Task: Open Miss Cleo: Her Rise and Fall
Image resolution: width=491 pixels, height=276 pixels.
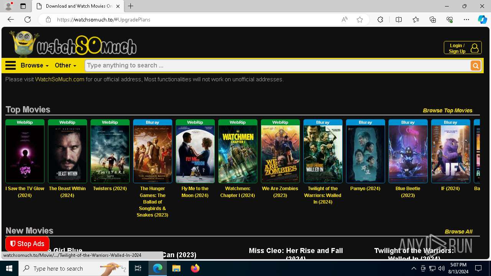Action: point(296,253)
